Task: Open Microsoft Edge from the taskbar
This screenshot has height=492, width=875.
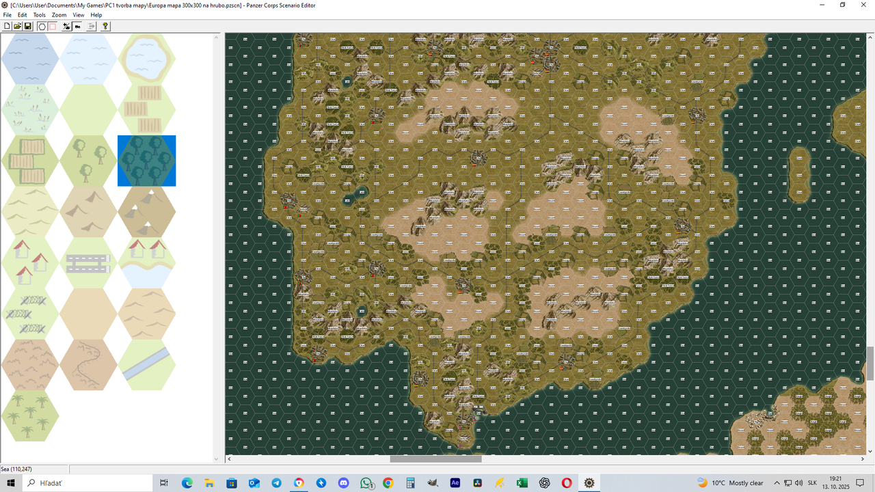Action: (x=187, y=482)
